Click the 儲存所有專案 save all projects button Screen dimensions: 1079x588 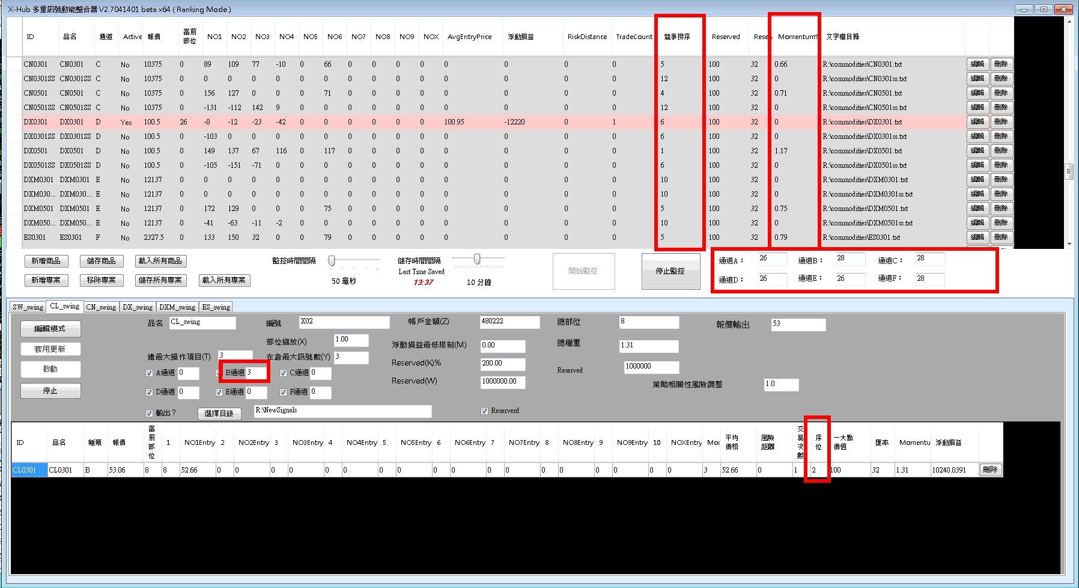point(160,280)
